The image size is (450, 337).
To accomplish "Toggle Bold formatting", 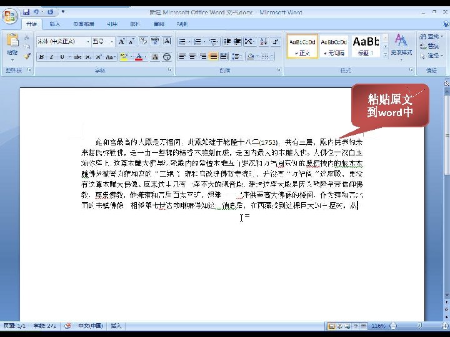I will 41,57.
